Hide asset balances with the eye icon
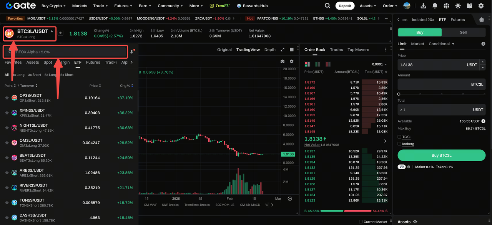 [x=415, y=222]
